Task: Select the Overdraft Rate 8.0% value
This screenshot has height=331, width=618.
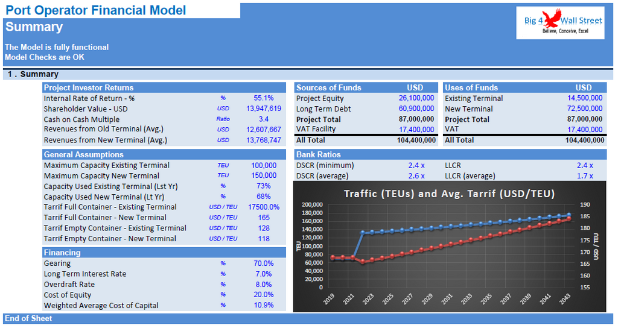Action: click(264, 285)
